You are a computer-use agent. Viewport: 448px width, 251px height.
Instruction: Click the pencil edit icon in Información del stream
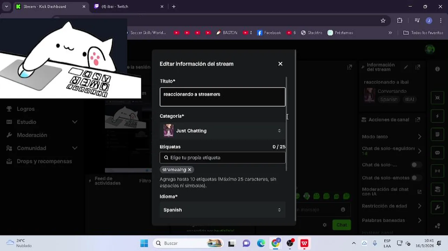coord(405,67)
